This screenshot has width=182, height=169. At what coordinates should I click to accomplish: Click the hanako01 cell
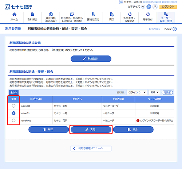point(36,121)
